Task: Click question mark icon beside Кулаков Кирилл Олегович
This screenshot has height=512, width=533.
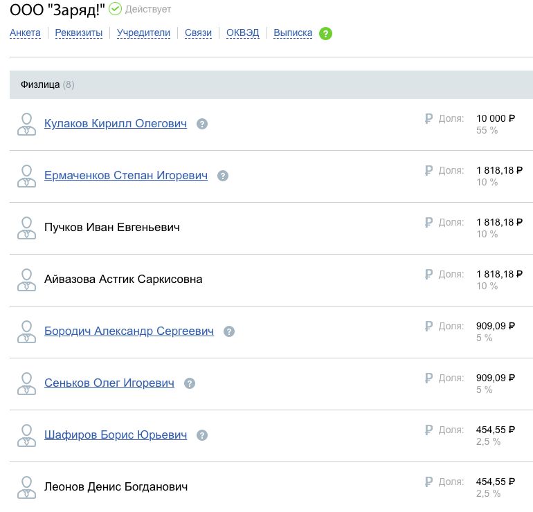Action: pyautogui.click(x=202, y=124)
